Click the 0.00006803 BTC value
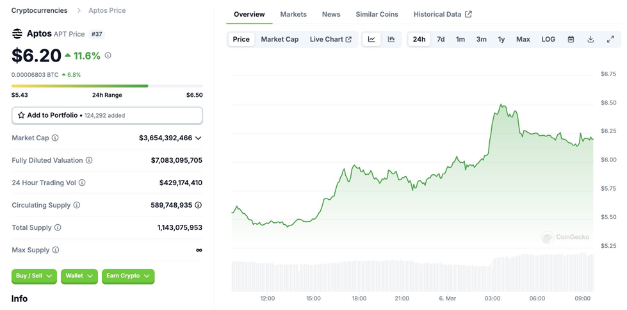The height and width of the screenshot is (310, 627). [35, 75]
